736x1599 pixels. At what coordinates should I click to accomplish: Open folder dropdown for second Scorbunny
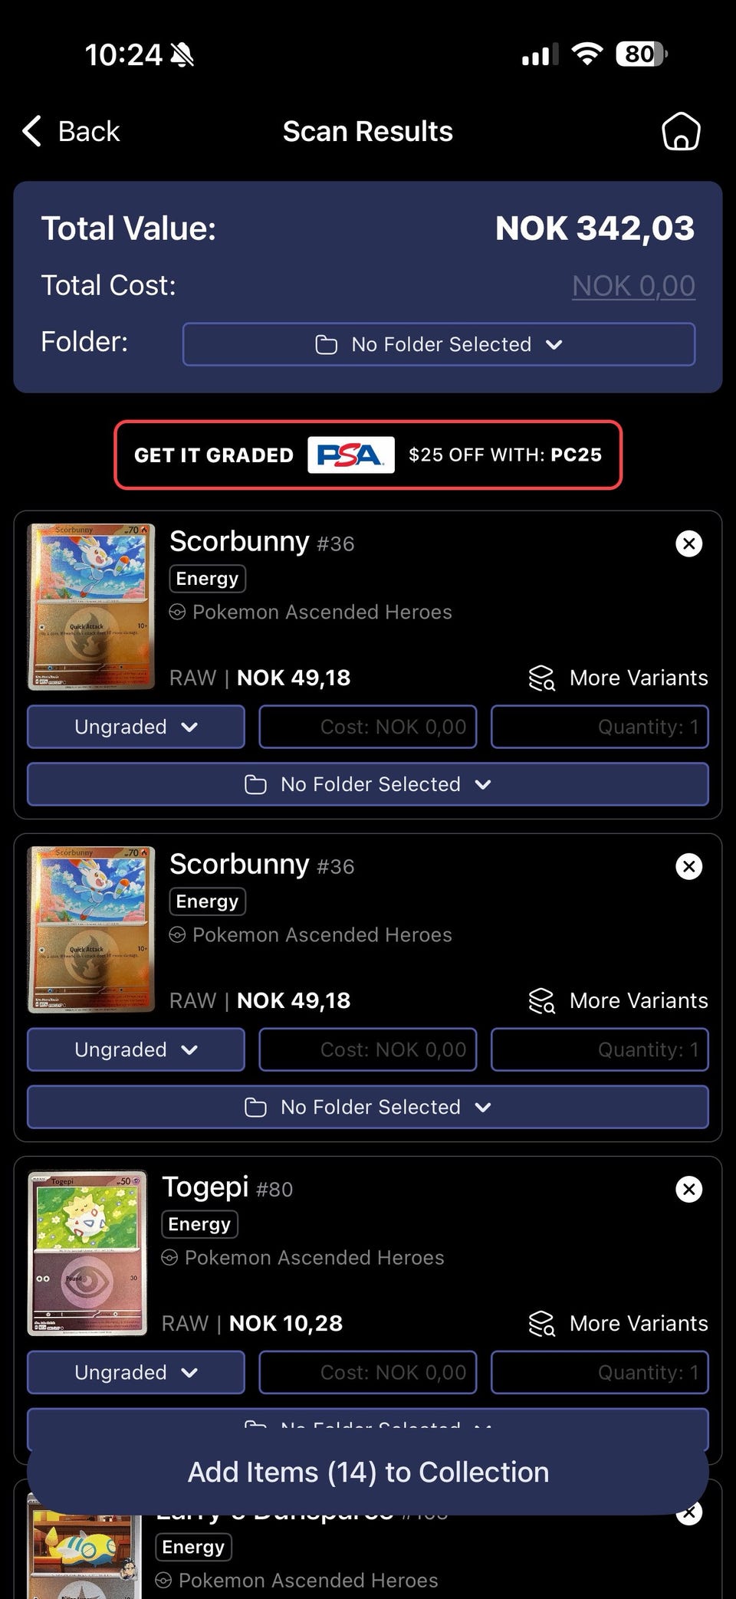368,1107
